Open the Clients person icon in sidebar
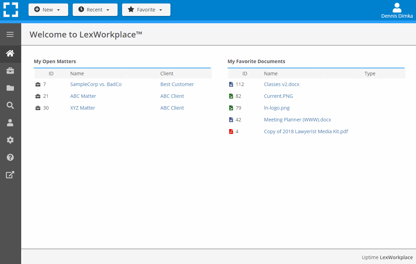Screen dimensions: 416x264 click(x=10, y=122)
